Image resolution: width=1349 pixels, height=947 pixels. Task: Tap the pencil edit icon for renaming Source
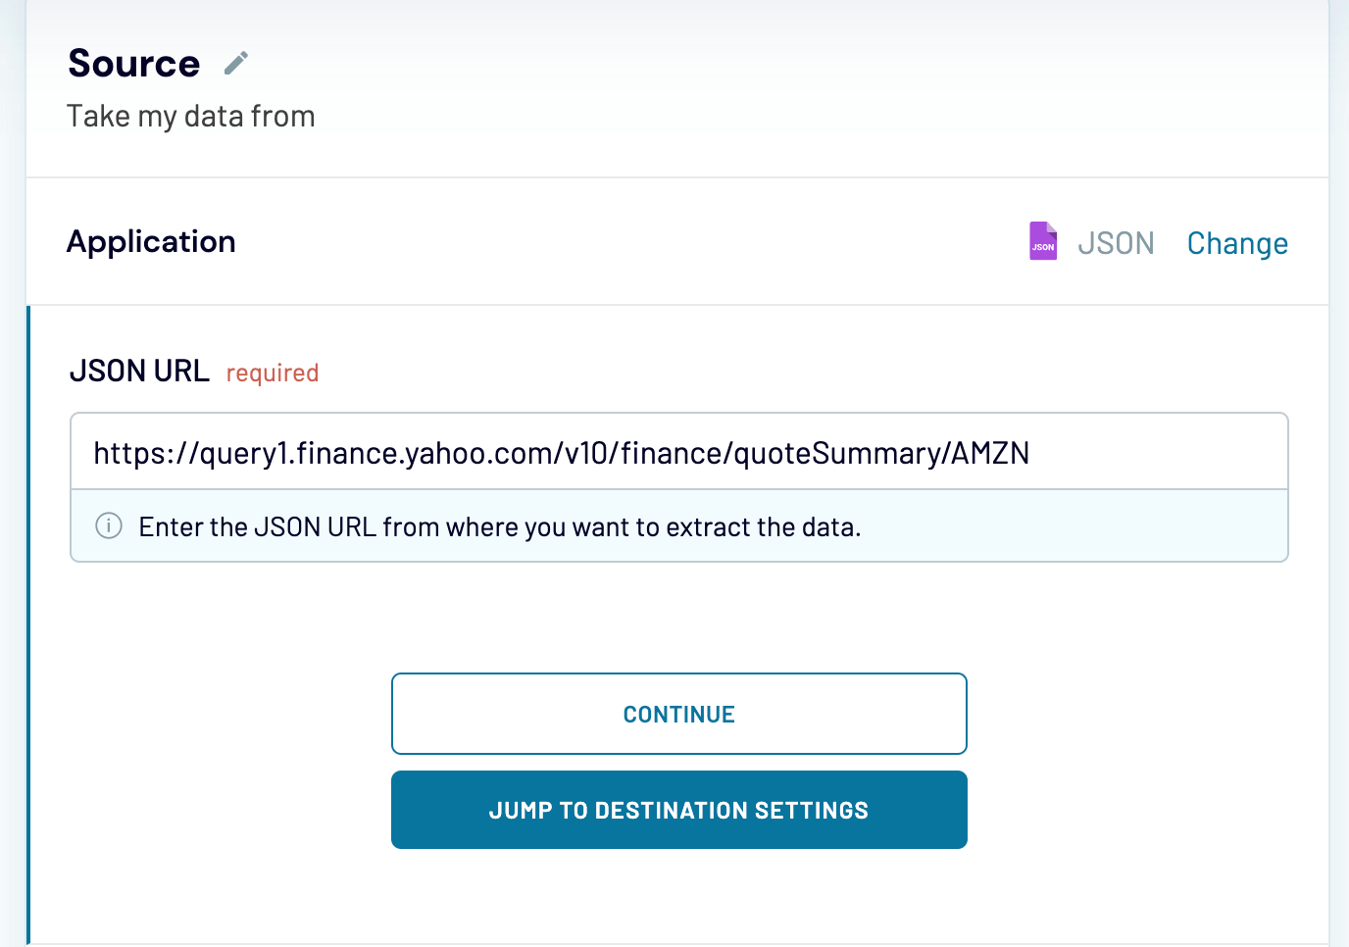pos(235,62)
